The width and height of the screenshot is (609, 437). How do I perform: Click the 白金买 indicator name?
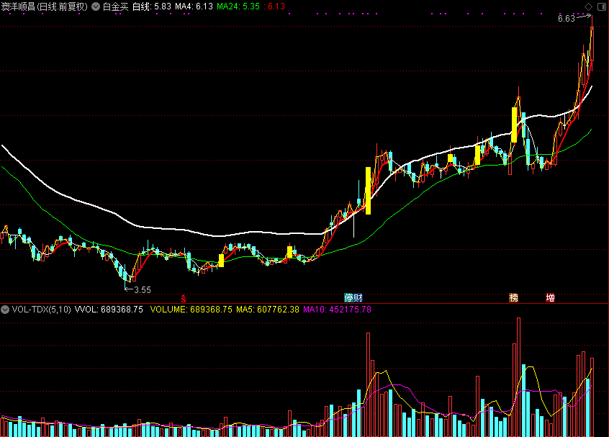pyautogui.click(x=115, y=6)
